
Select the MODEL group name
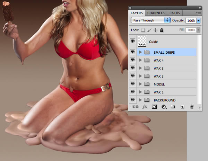(159, 84)
